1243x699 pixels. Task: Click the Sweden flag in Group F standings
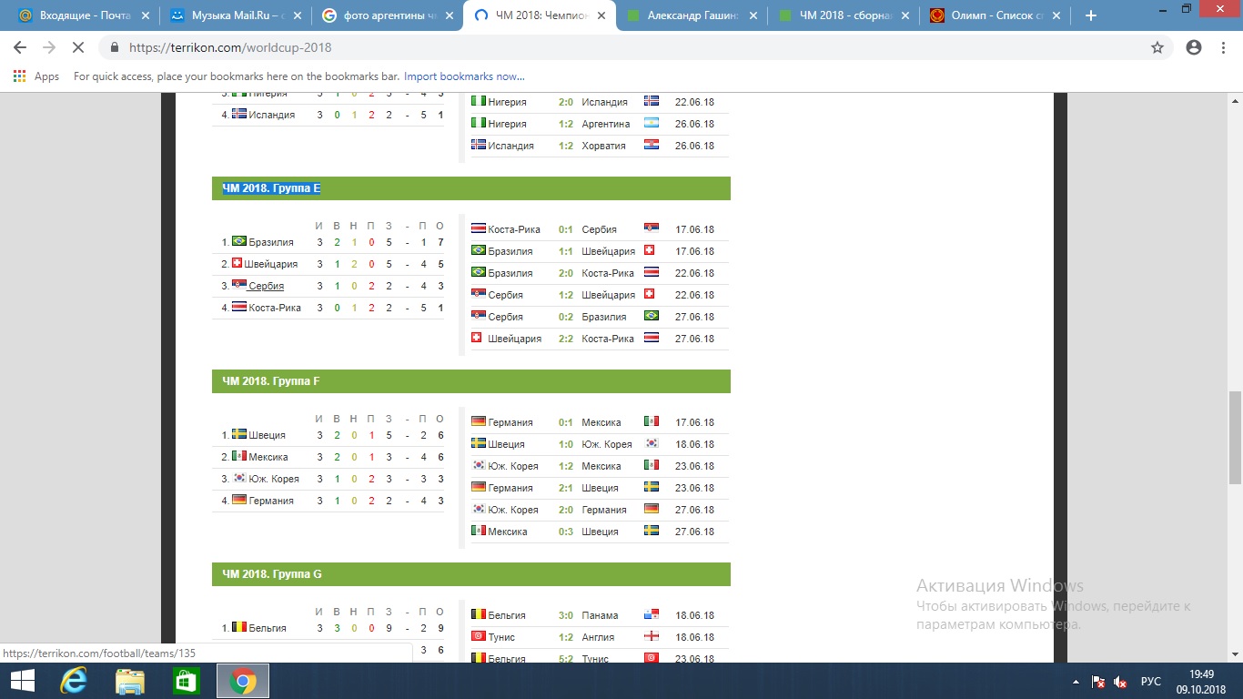pos(239,434)
